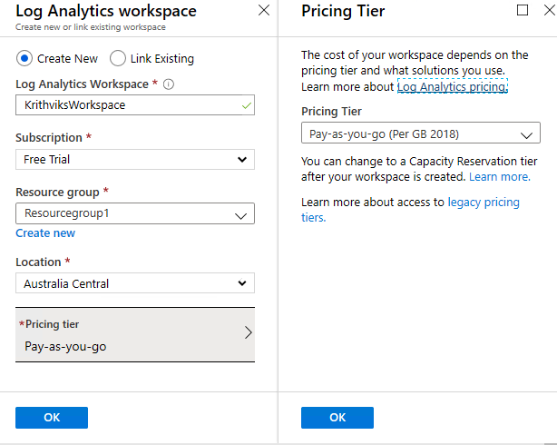
Task: Select the Link Existing radio button
Action: coord(118,58)
